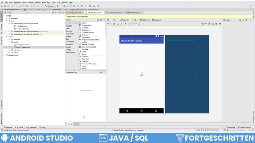Image resolution: width=255 pixels, height=143 pixels.
Task: Click the recent apps square in phone preview
Action: (156, 111)
